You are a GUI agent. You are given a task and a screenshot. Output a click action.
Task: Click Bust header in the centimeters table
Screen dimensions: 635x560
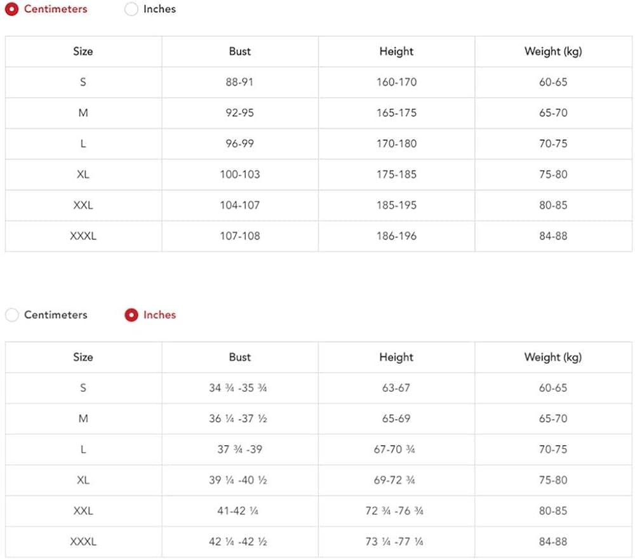point(240,51)
